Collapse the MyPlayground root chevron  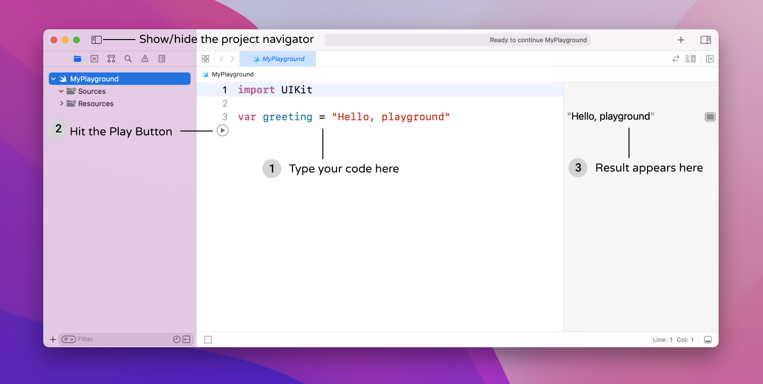53,79
